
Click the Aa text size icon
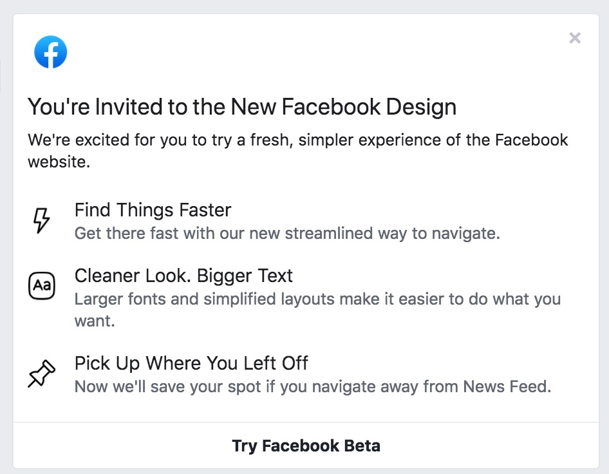click(42, 286)
